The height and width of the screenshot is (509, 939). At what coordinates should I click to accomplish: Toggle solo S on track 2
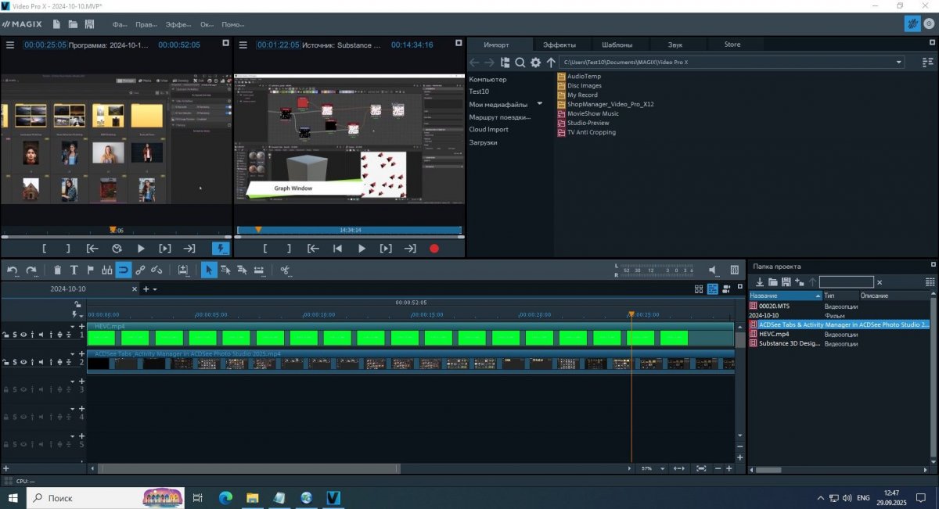coord(14,362)
